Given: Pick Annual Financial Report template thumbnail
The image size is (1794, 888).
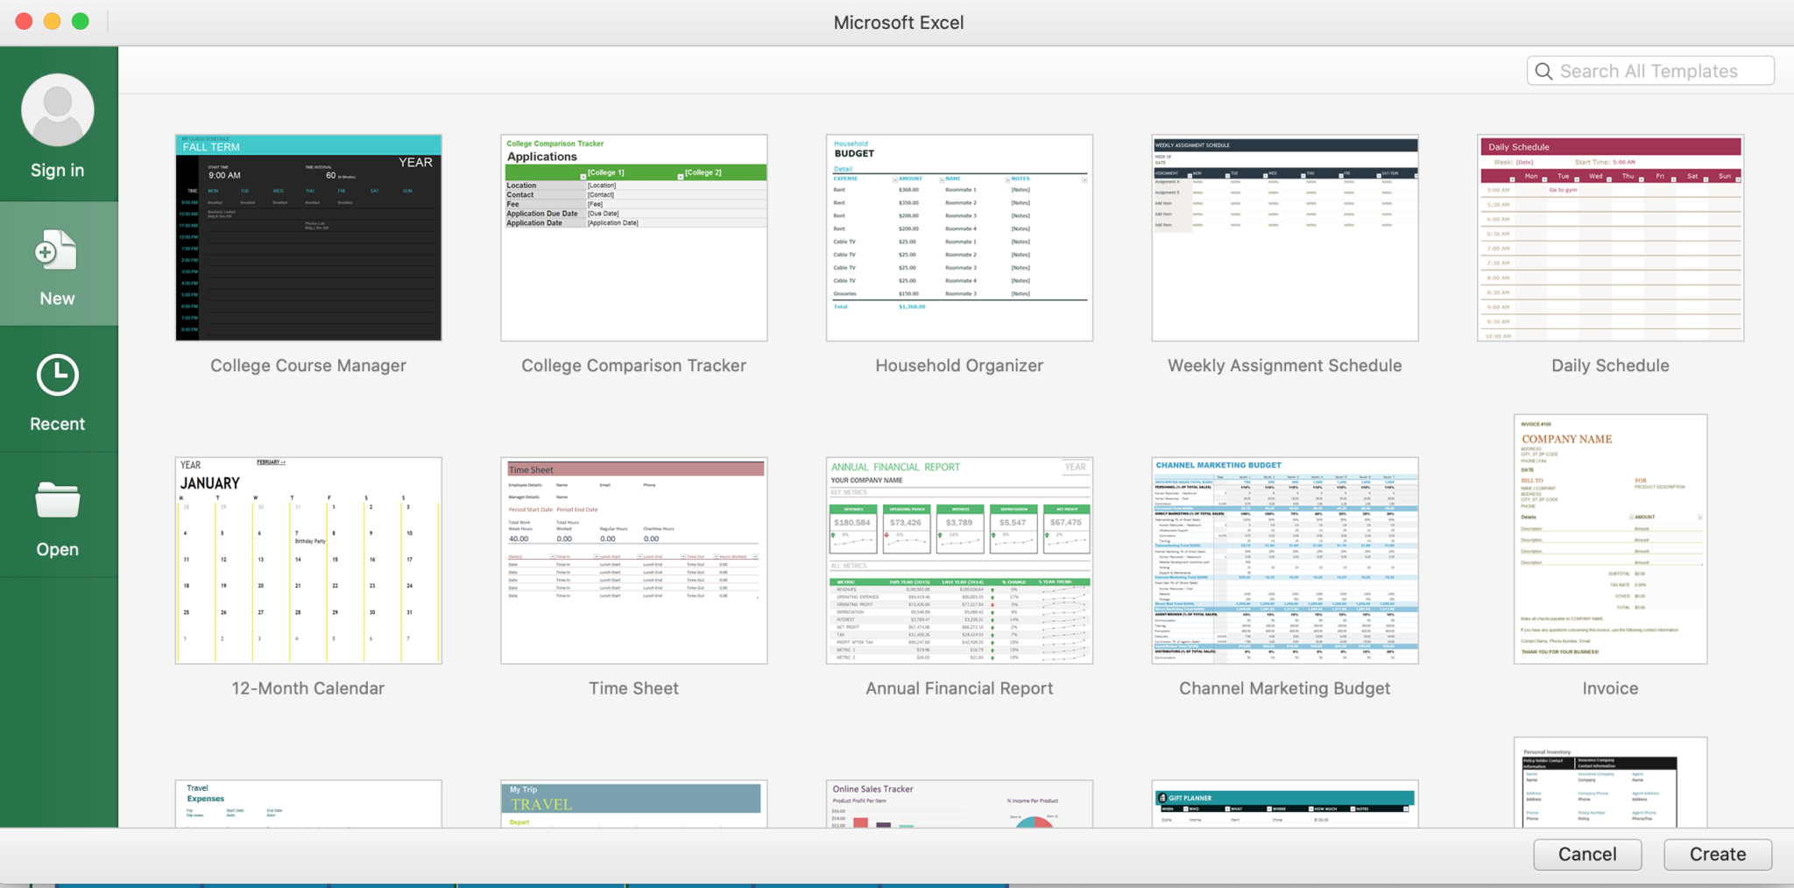Looking at the screenshot, I should pos(959,560).
